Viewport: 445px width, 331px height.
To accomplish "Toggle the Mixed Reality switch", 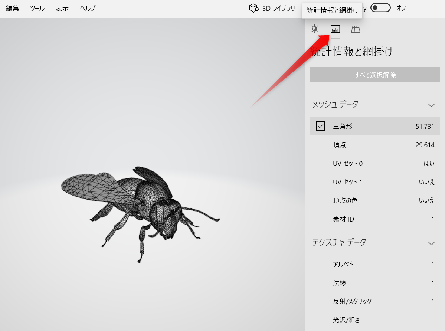I will (x=380, y=8).
